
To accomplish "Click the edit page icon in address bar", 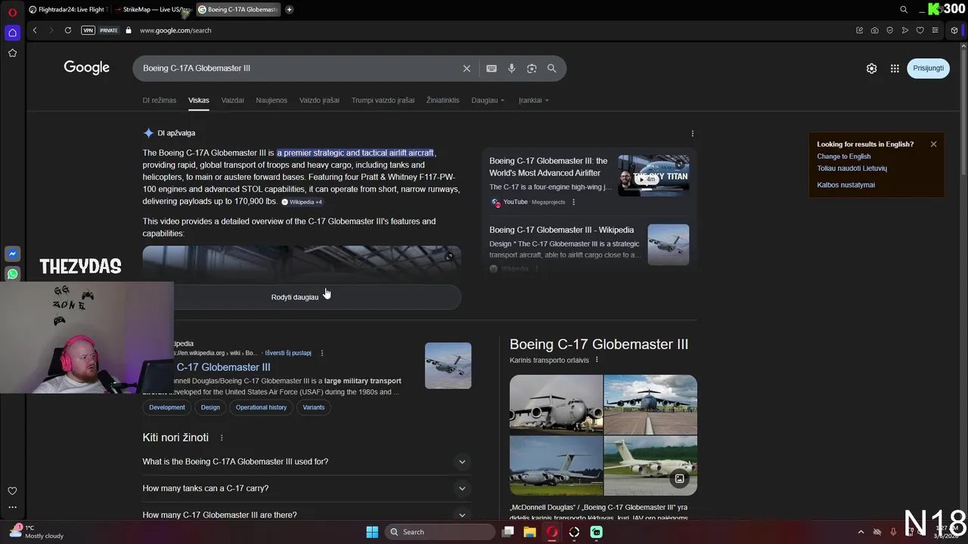I will tap(859, 30).
